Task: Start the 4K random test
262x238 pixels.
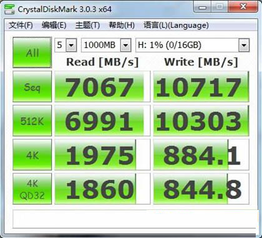Action: (x=32, y=155)
